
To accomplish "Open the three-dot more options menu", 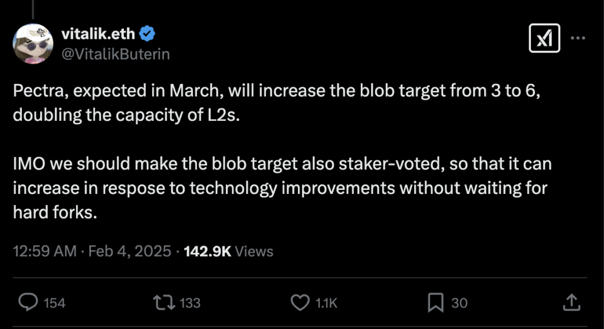I will coord(577,39).
